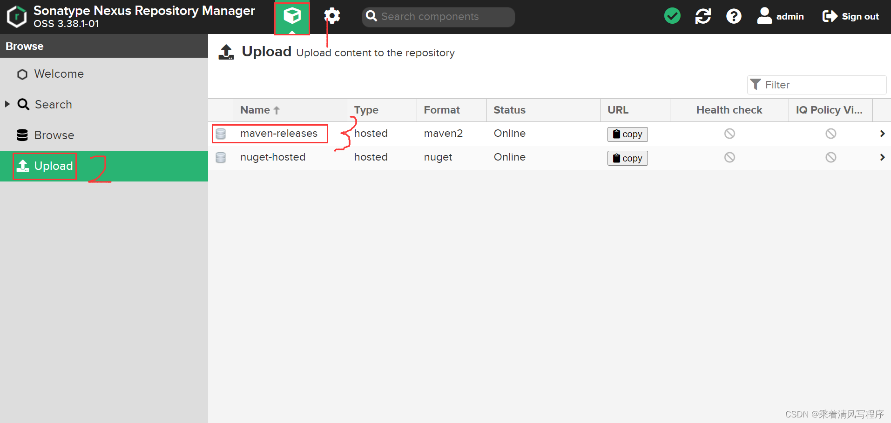Sort by the Type column header
This screenshot has height=423, width=891.
382,110
